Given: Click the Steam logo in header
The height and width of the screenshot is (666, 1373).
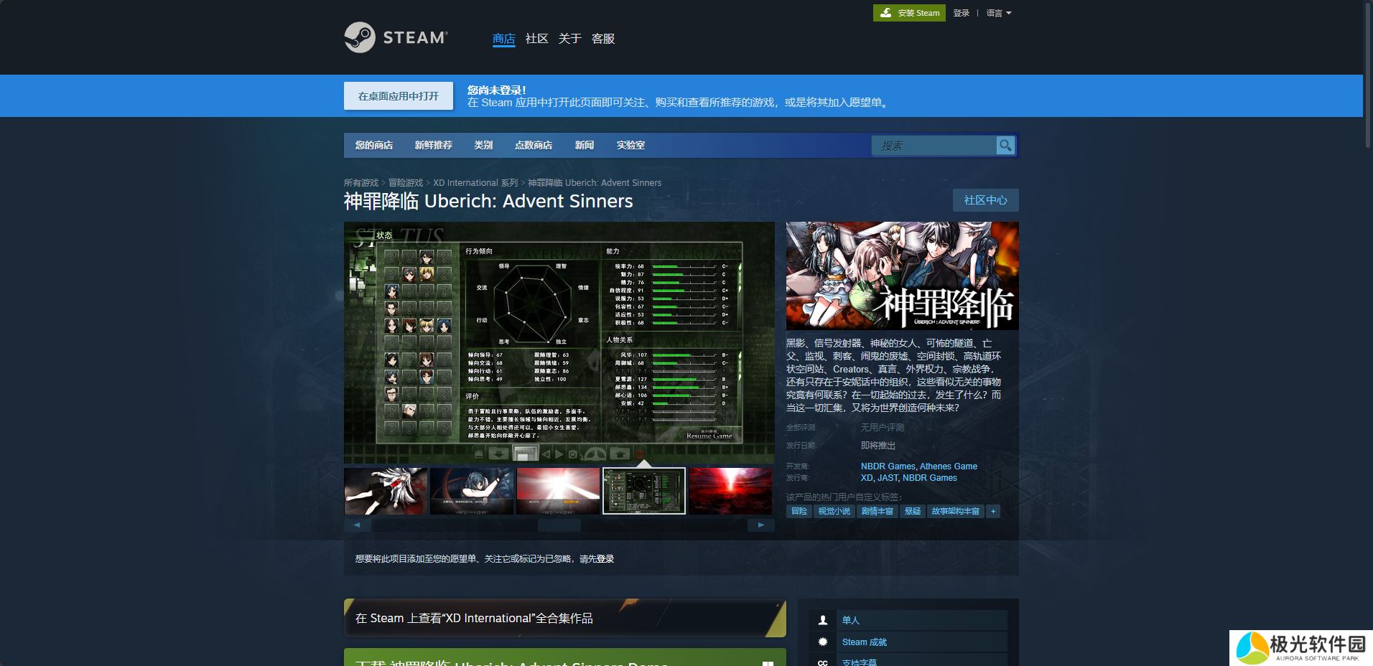Looking at the screenshot, I should 396,37.
